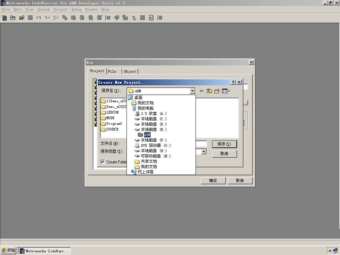This screenshot has width=340, height=255.
Task: Expand hidden system tray icons chevron
Action: click(x=330, y=251)
